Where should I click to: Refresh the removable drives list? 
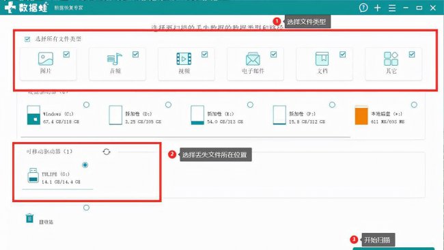(x=107, y=152)
